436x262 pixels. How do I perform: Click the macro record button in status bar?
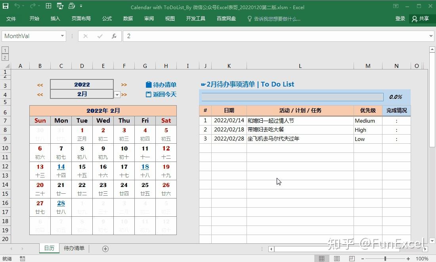22,258
